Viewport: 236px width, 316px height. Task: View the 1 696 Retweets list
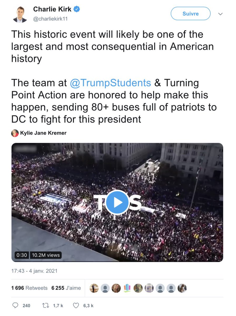tap(29, 288)
